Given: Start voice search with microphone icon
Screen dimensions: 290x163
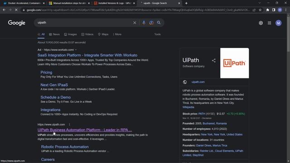Looking at the screenshot, I should (x=144, y=23).
